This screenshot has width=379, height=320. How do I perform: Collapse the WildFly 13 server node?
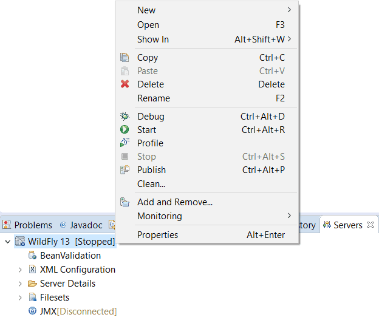click(x=8, y=242)
